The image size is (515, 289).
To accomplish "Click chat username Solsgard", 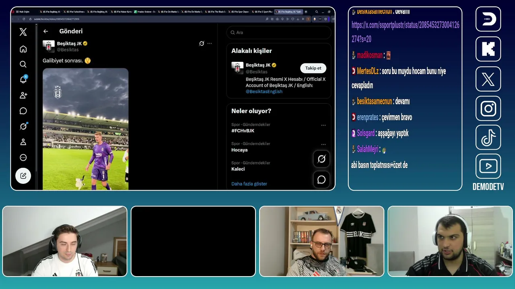I will pyautogui.click(x=366, y=133).
